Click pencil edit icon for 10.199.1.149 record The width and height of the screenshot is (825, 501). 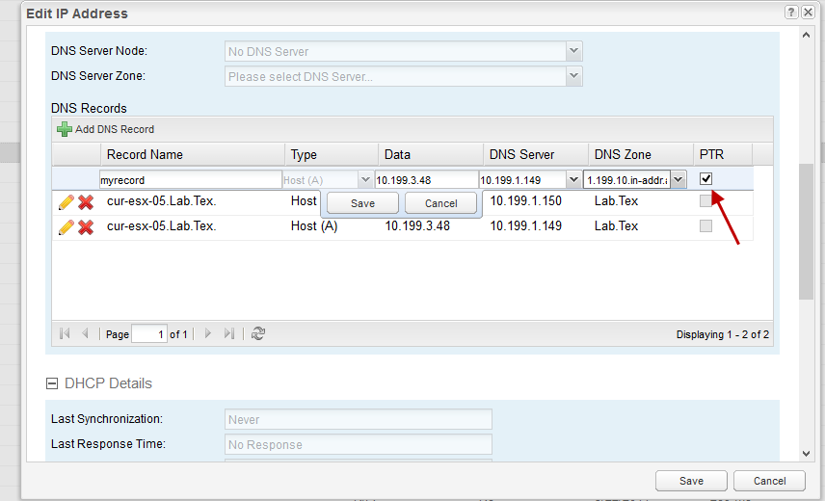(67, 227)
